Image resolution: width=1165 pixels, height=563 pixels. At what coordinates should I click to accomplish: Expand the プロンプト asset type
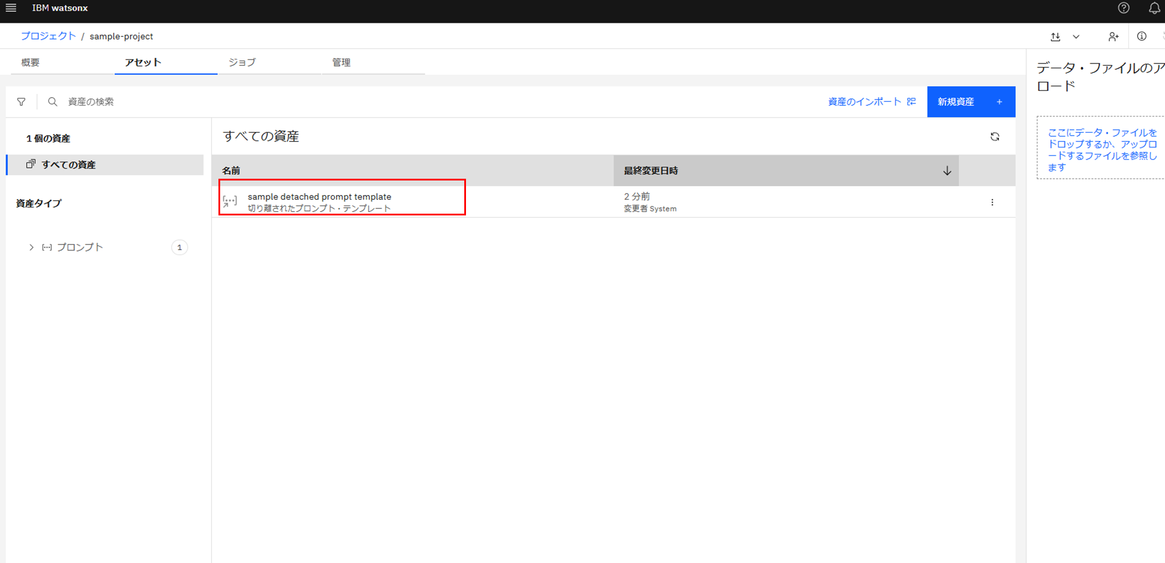point(31,247)
